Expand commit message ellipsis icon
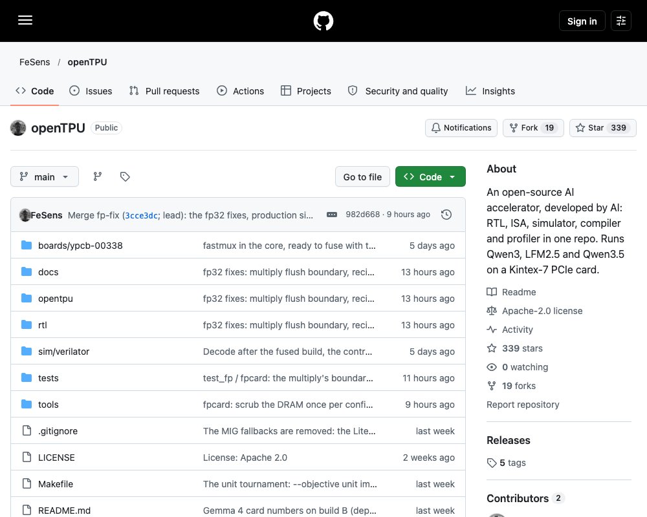The height and width of the screenshot is (517, 647). coord(332,215)
